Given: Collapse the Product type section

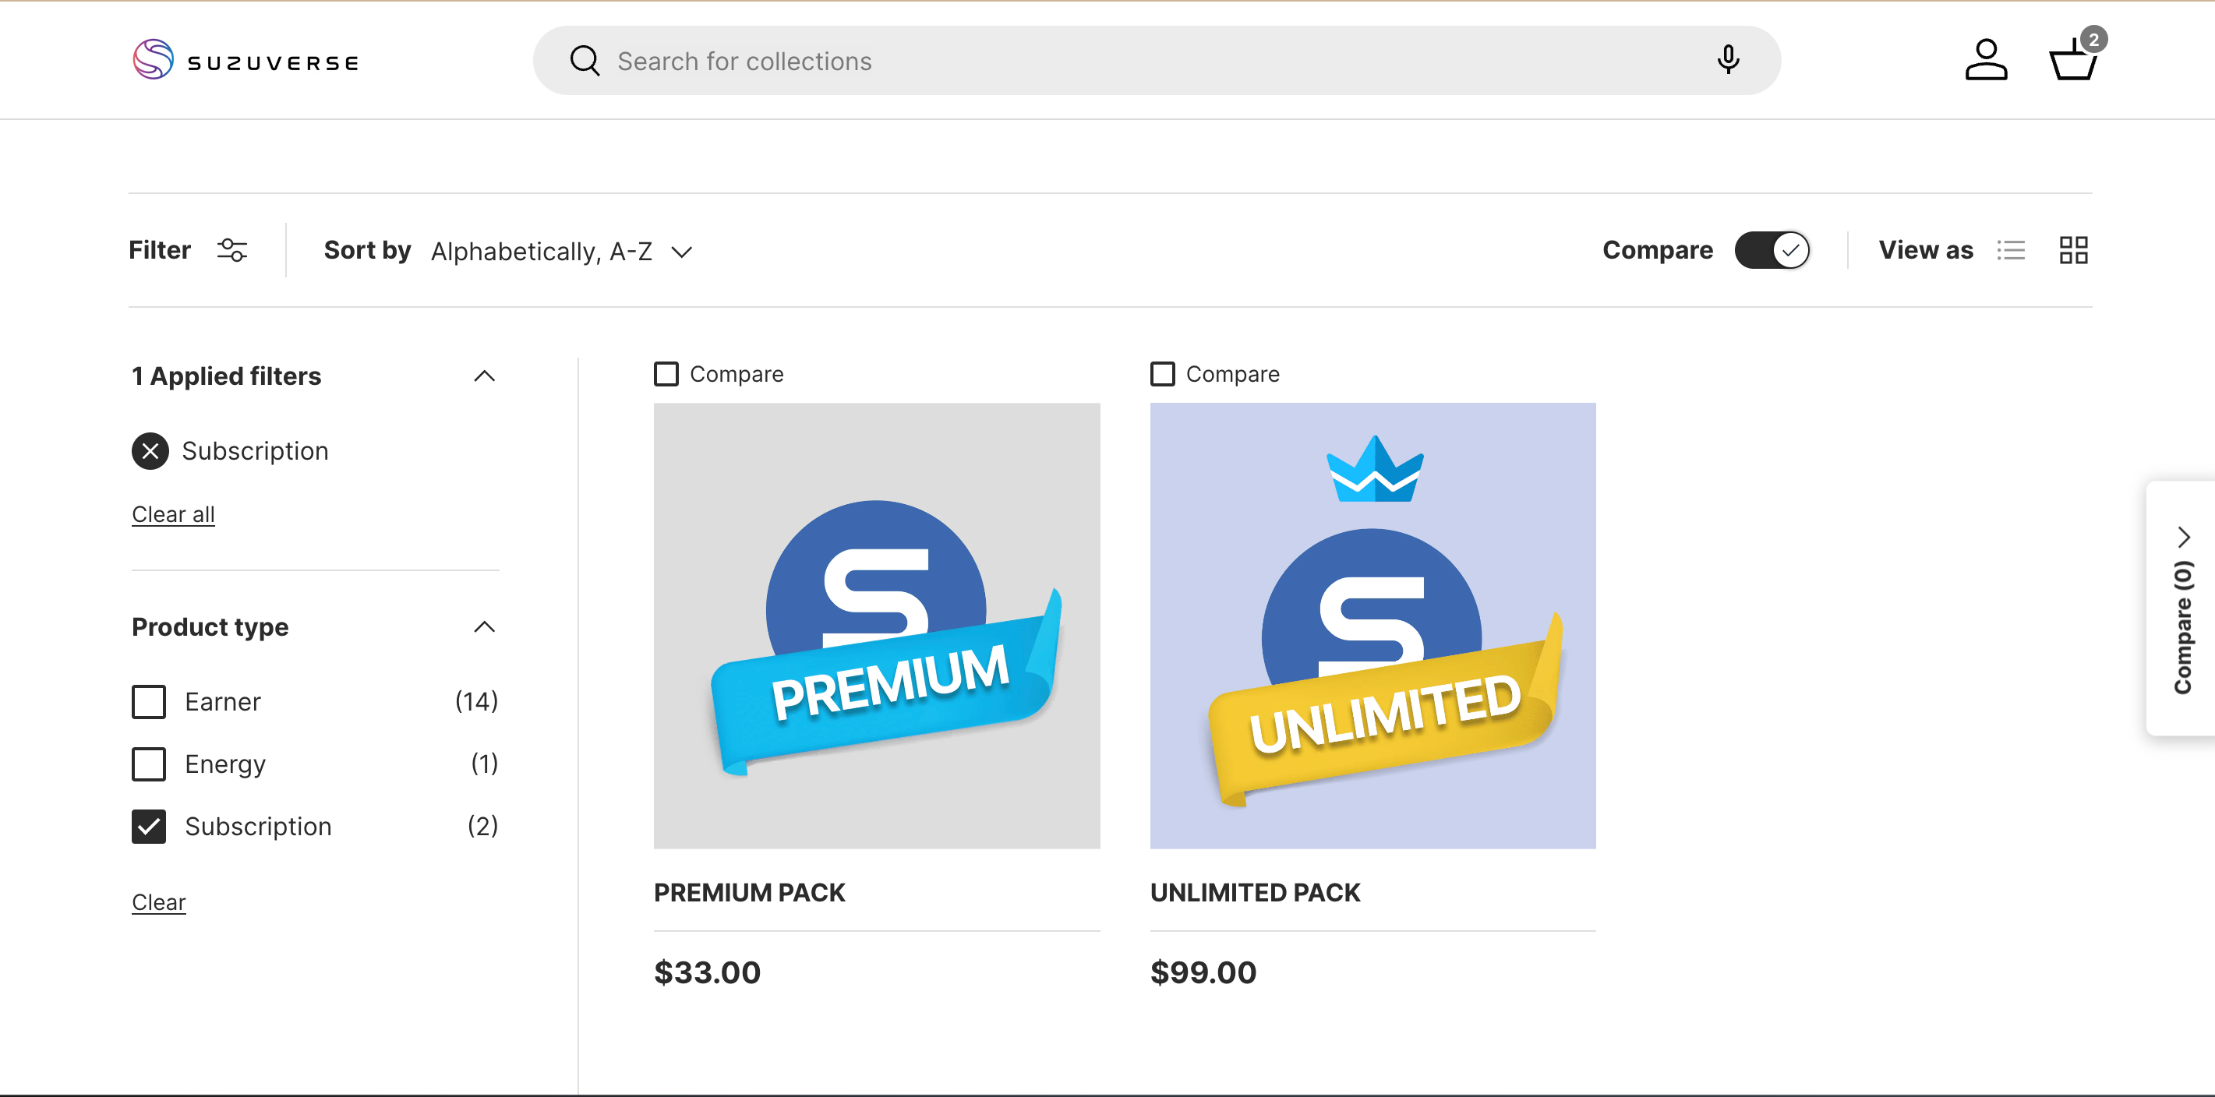Looking at the screenshot, I should tap(484, 626).
